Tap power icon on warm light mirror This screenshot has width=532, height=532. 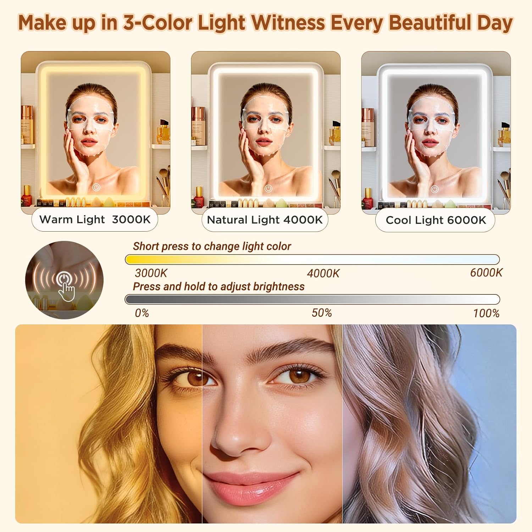coord(96,187)
